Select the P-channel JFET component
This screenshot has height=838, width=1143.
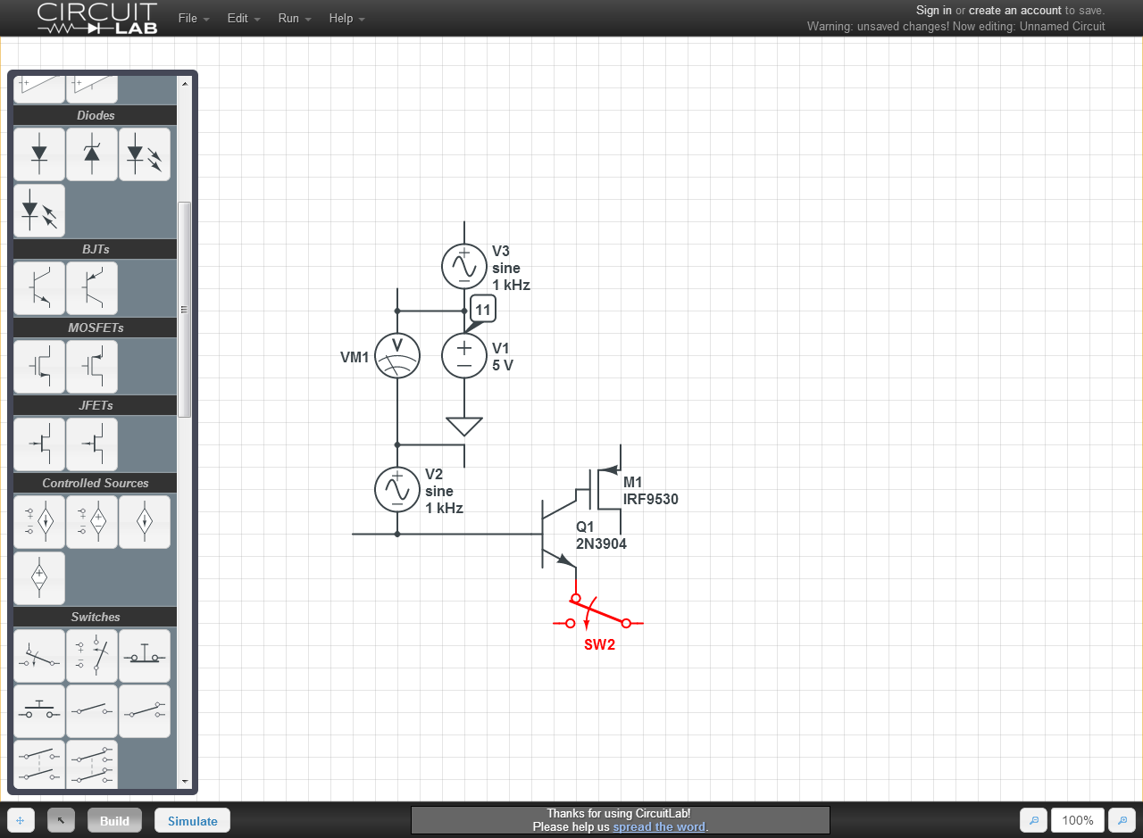[x=92, y=444]
